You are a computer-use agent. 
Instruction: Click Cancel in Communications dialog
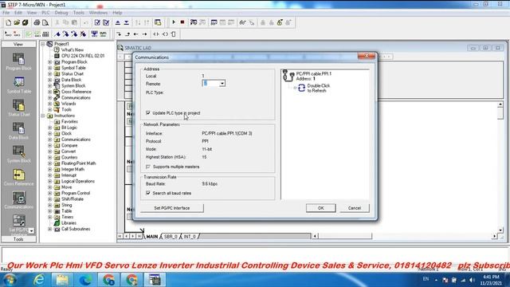click(x=354, y=208)
